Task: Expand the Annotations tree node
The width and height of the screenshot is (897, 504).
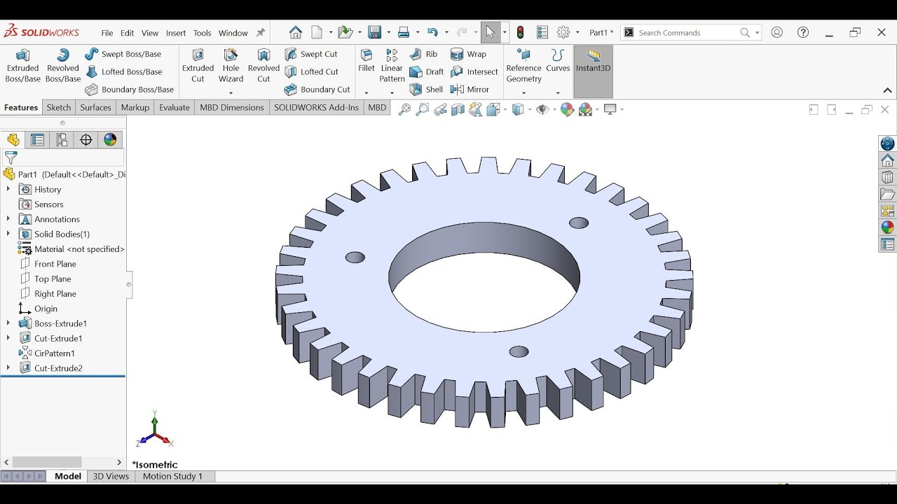Action: point(8,219)
